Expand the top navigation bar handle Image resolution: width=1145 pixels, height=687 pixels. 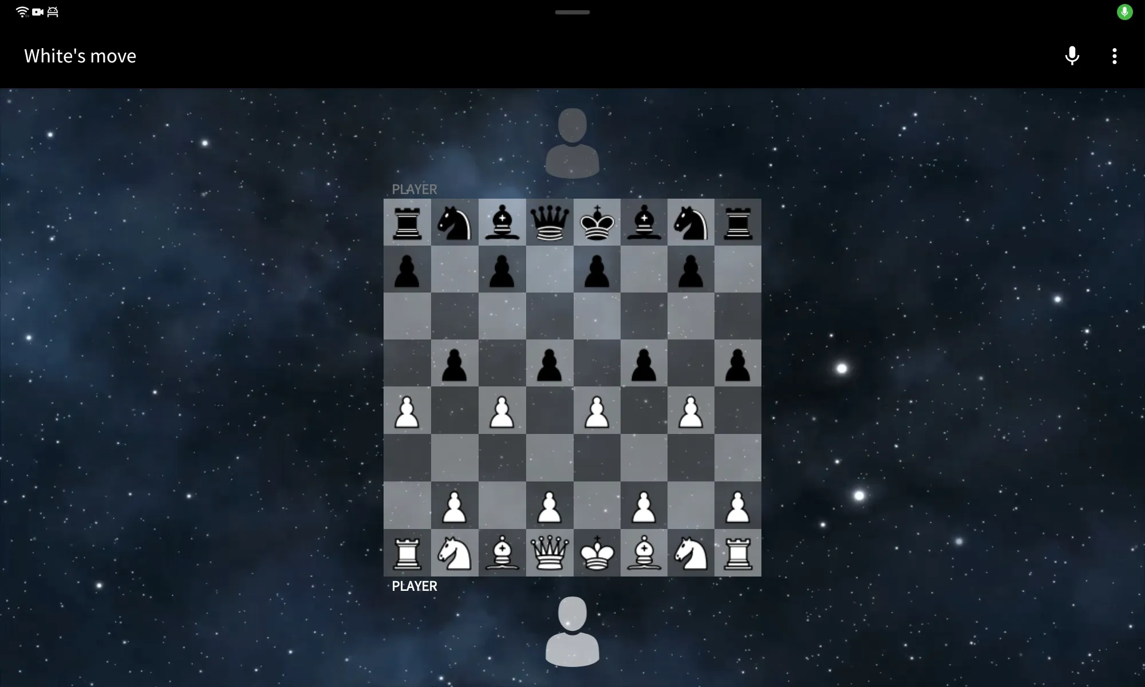click(x=572, y=11)
